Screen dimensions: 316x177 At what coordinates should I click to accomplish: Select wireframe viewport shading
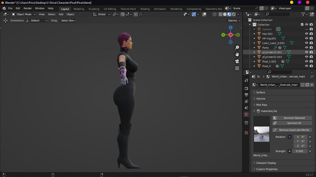tap(220, 14)
